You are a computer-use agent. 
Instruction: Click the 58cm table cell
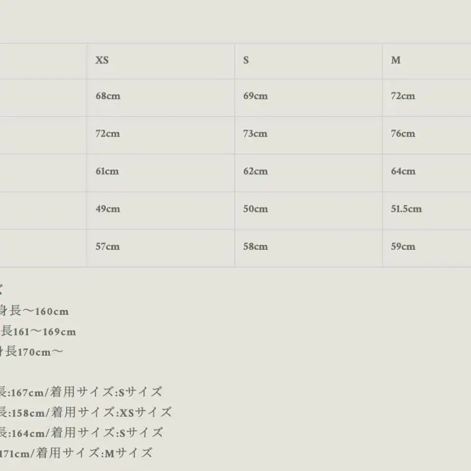[x=255, y=247]
